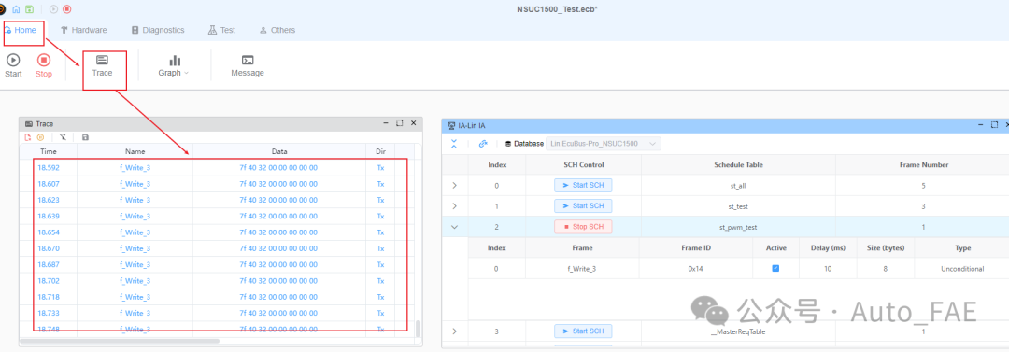The image size is (1009, 352).
Task: Click the Trace vertical scrollbar thumb
Action: 419,329
